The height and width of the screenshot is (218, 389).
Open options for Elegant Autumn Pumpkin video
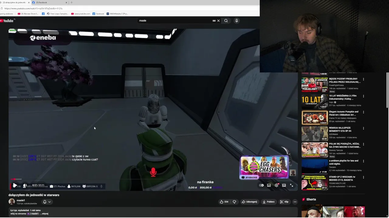[x=363, y=112]
